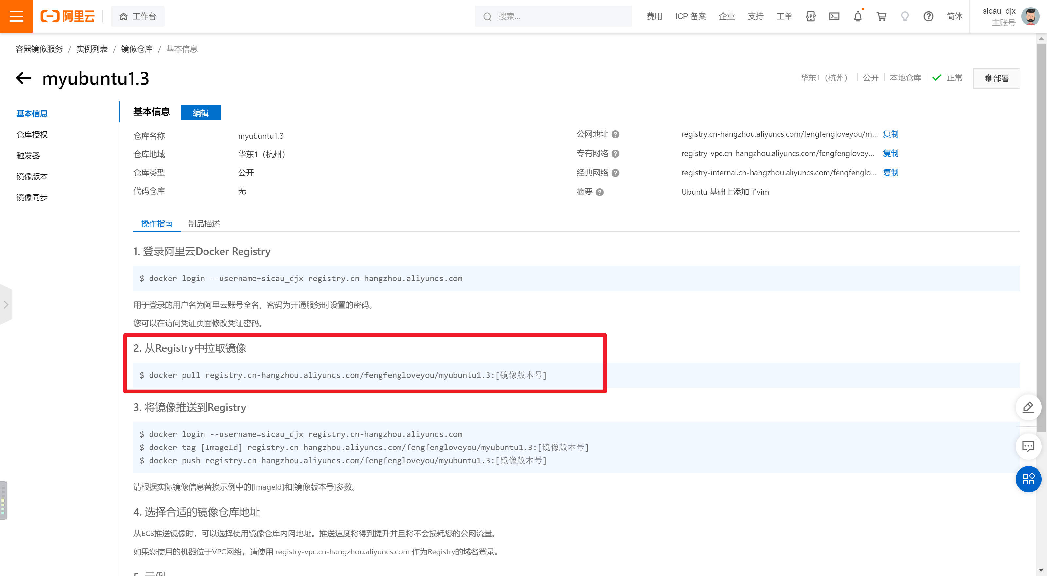Open the floating feedback chat icon

tap(1028, 447)
